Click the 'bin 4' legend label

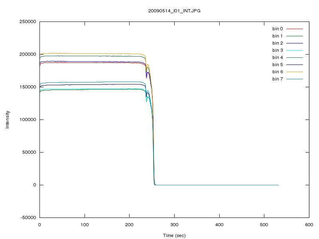[278, 57]
